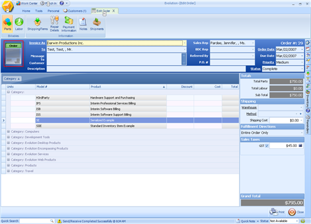311x224 pixels.
Task: Click the Invoice As link label
Action: [x=37, y=43]
